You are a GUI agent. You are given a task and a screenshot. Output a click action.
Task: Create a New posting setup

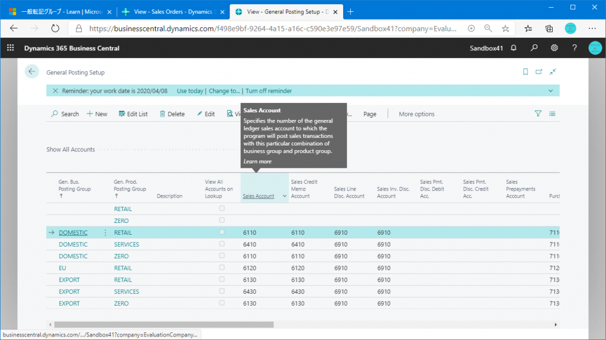point(97,114)
